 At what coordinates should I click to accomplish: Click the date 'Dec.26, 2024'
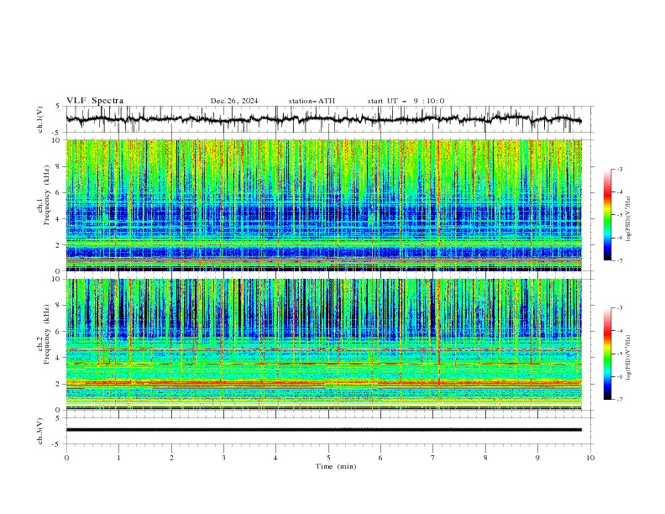point(234,101)
